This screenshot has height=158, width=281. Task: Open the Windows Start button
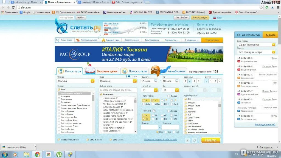(x=4, y=154)
